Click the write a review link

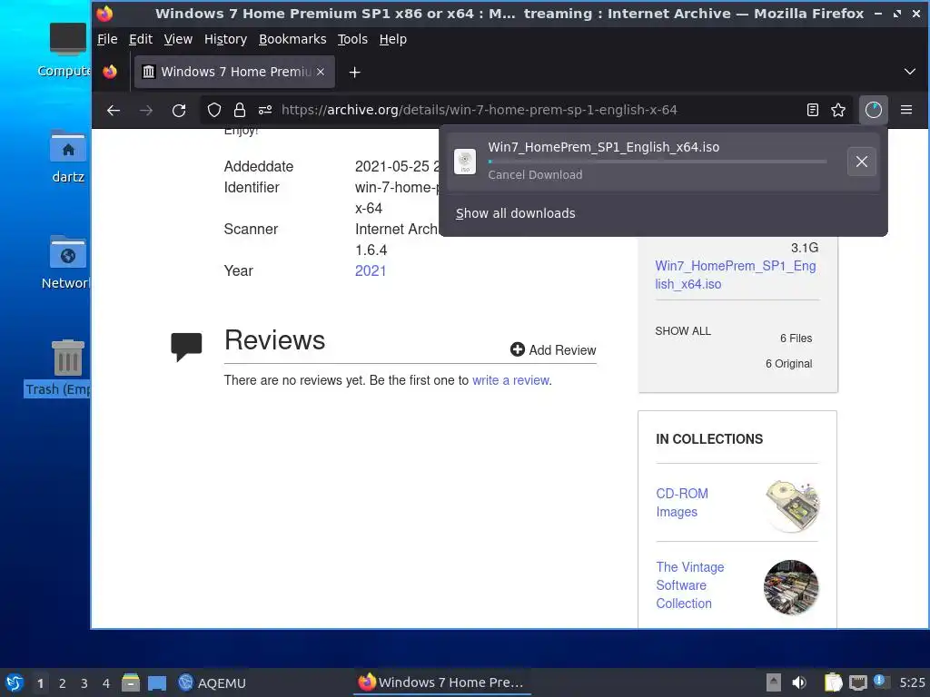click(x=510, y=380)
